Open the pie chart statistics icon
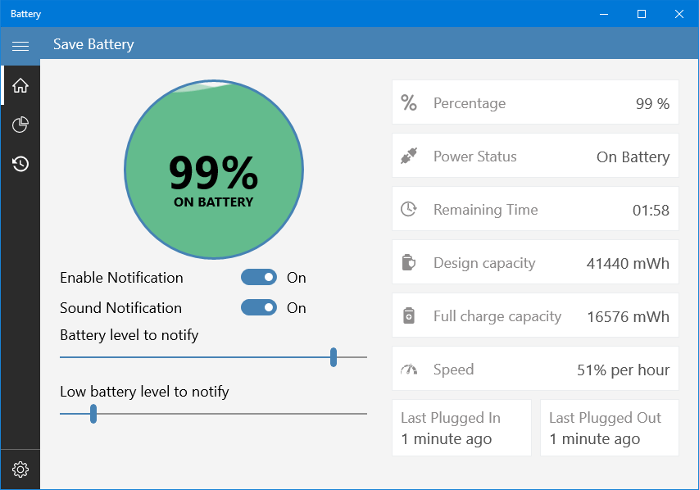 [20, 125]
